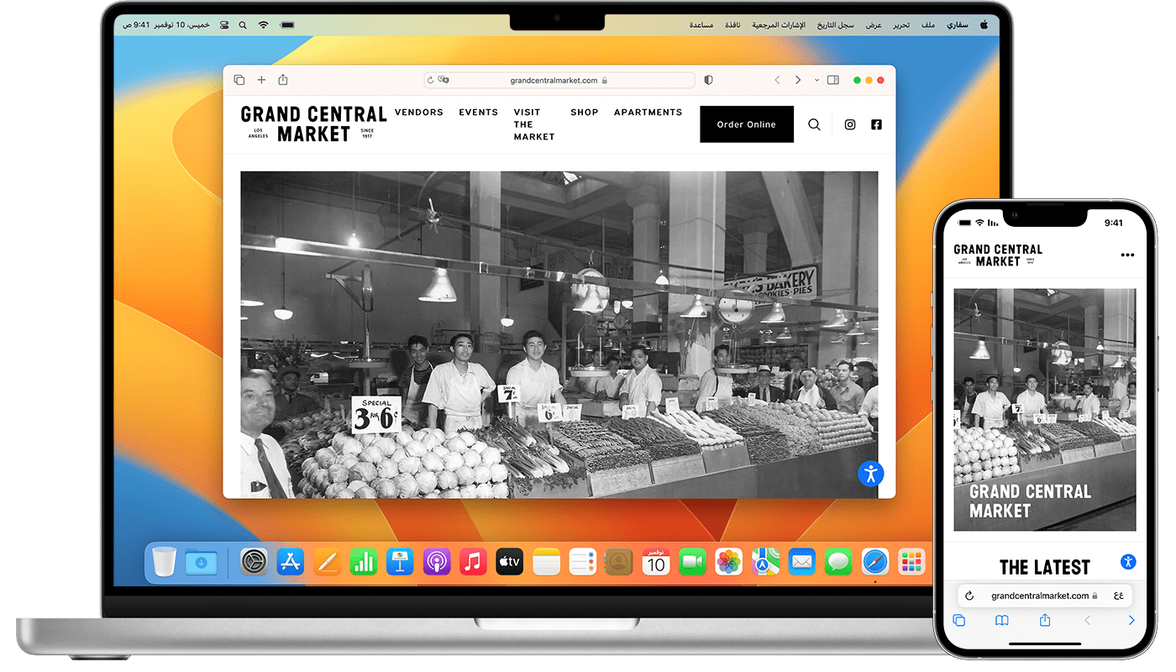Launch Photos from the Dock

[x=729, y=562]
